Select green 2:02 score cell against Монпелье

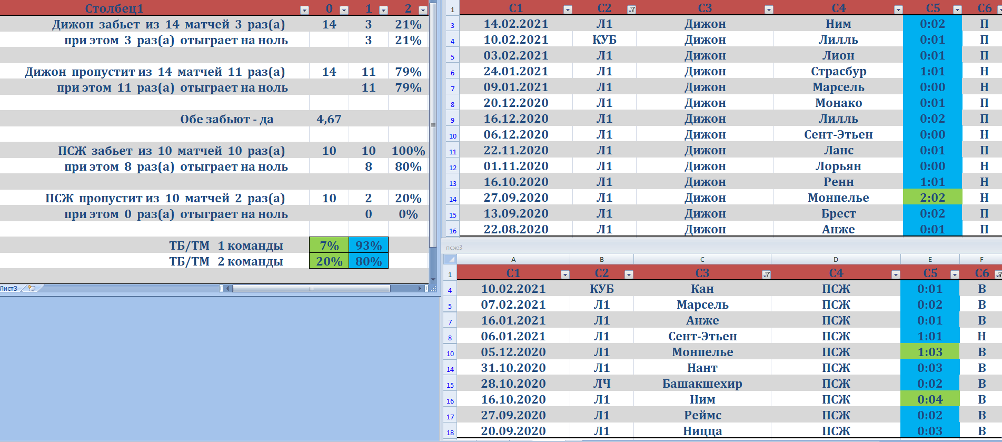pos(932,198)
